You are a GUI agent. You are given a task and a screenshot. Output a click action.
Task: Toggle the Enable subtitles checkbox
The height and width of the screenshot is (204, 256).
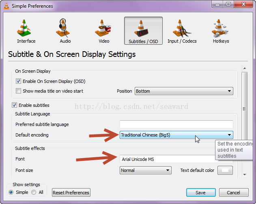pos(14,105)
